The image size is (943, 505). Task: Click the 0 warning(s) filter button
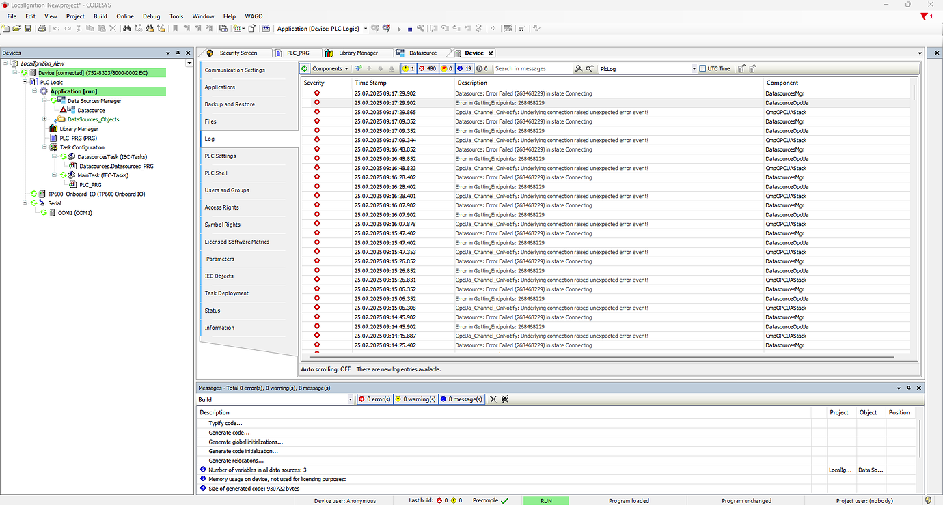coord(415,399)
